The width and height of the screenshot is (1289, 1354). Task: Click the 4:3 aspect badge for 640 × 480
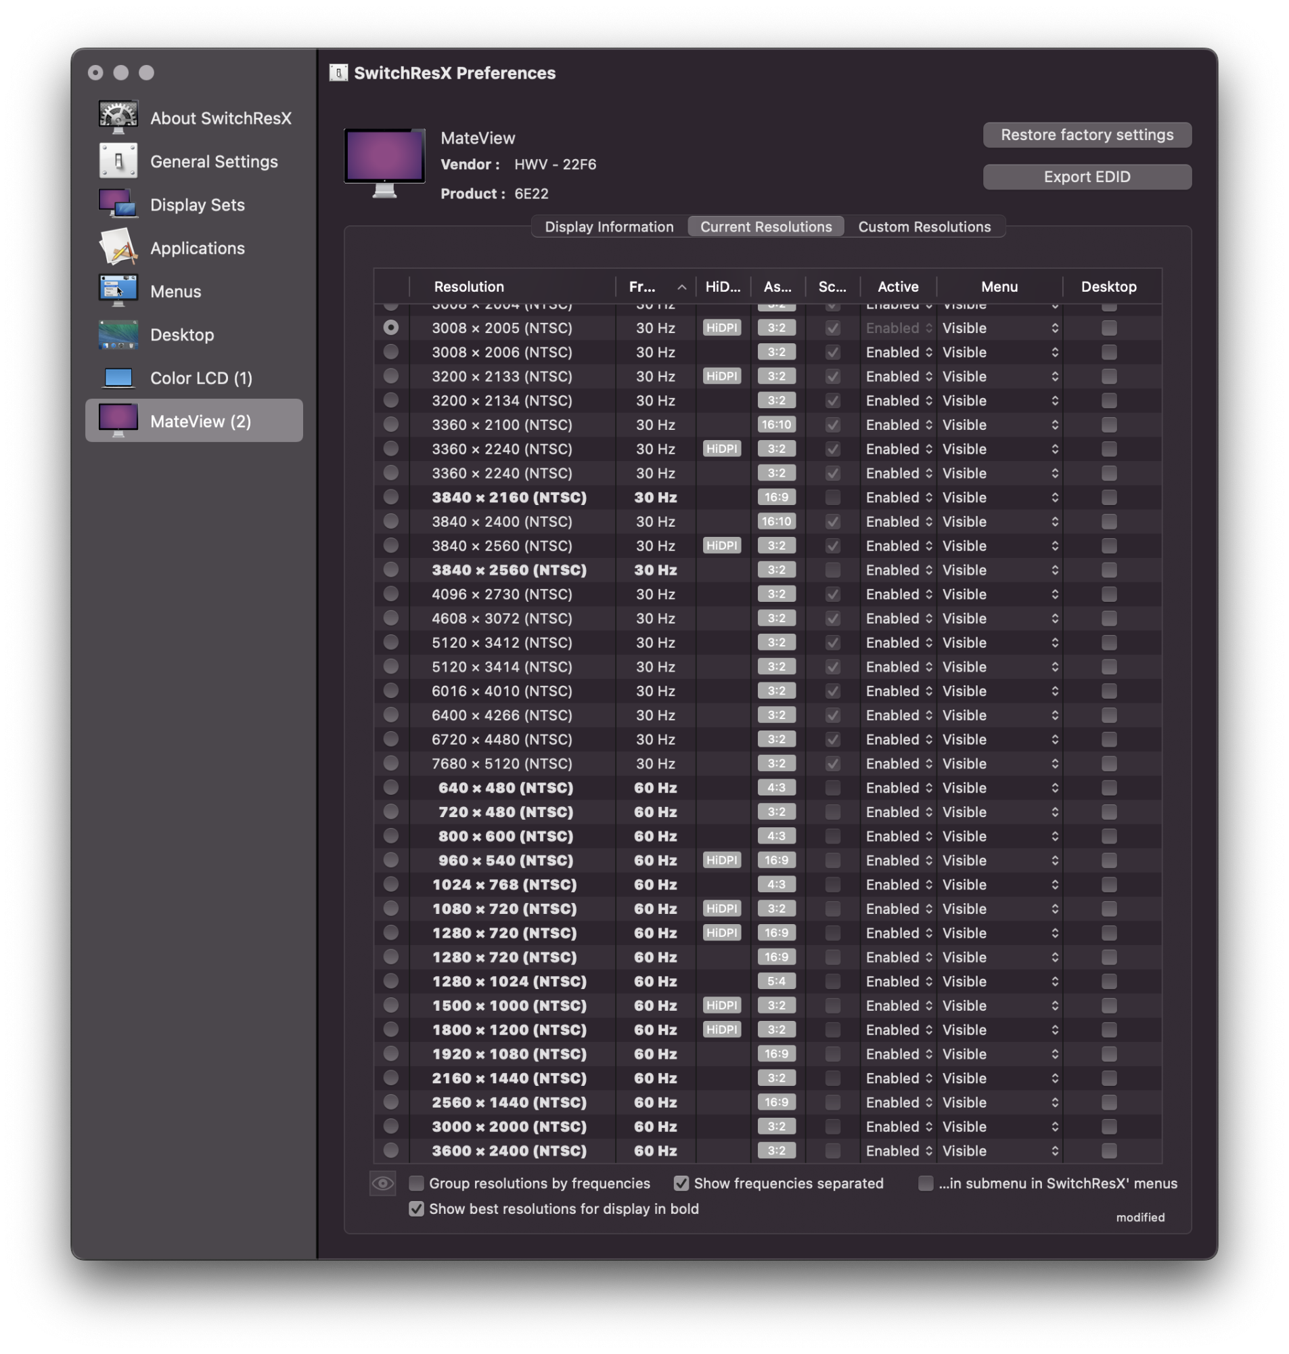click(776, 787)
